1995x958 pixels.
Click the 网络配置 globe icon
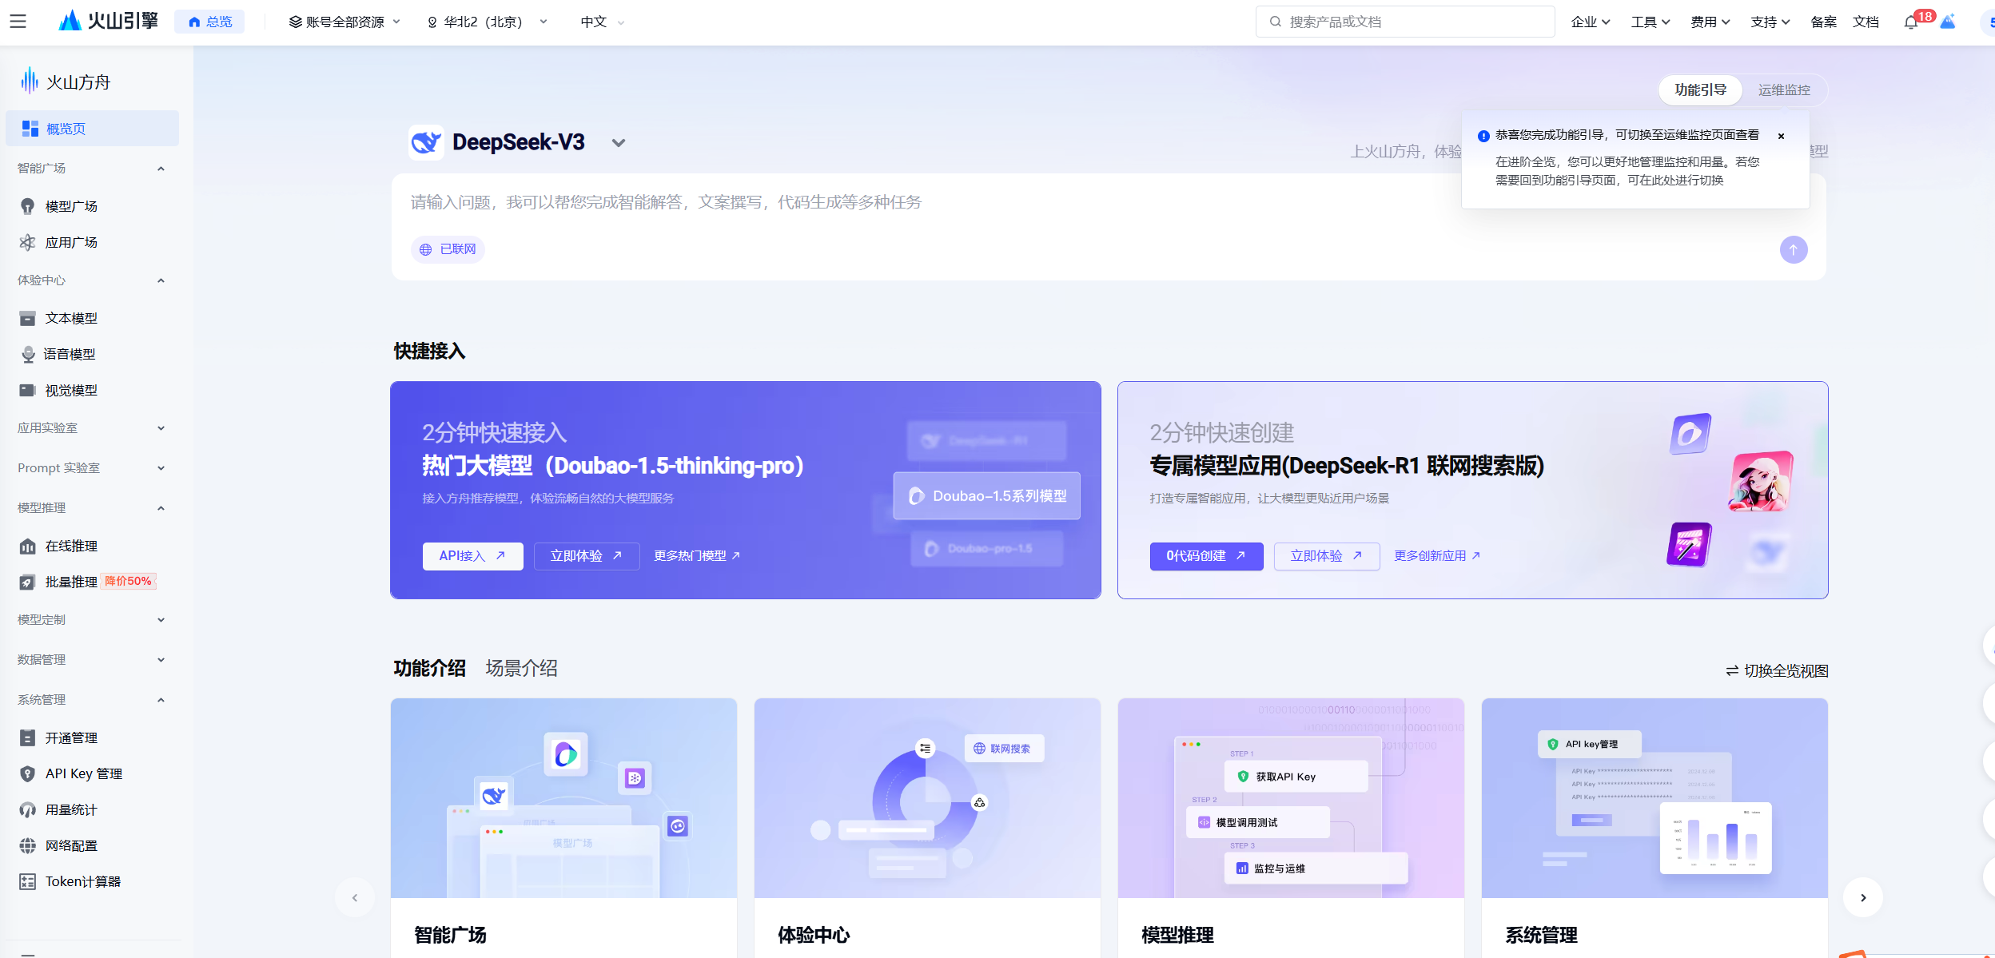pyautogui.click(x=27, y=845)
